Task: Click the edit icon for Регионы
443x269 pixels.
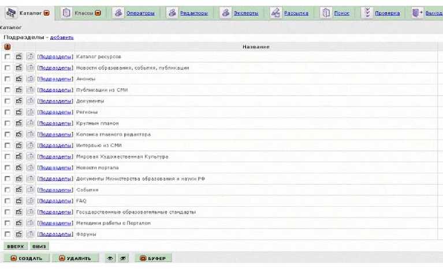Action: [19, 112]
